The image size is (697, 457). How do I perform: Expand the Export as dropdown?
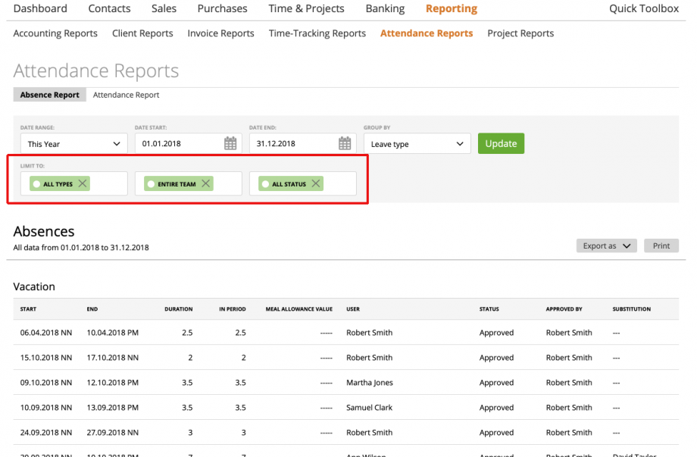(x=606, y=246)
